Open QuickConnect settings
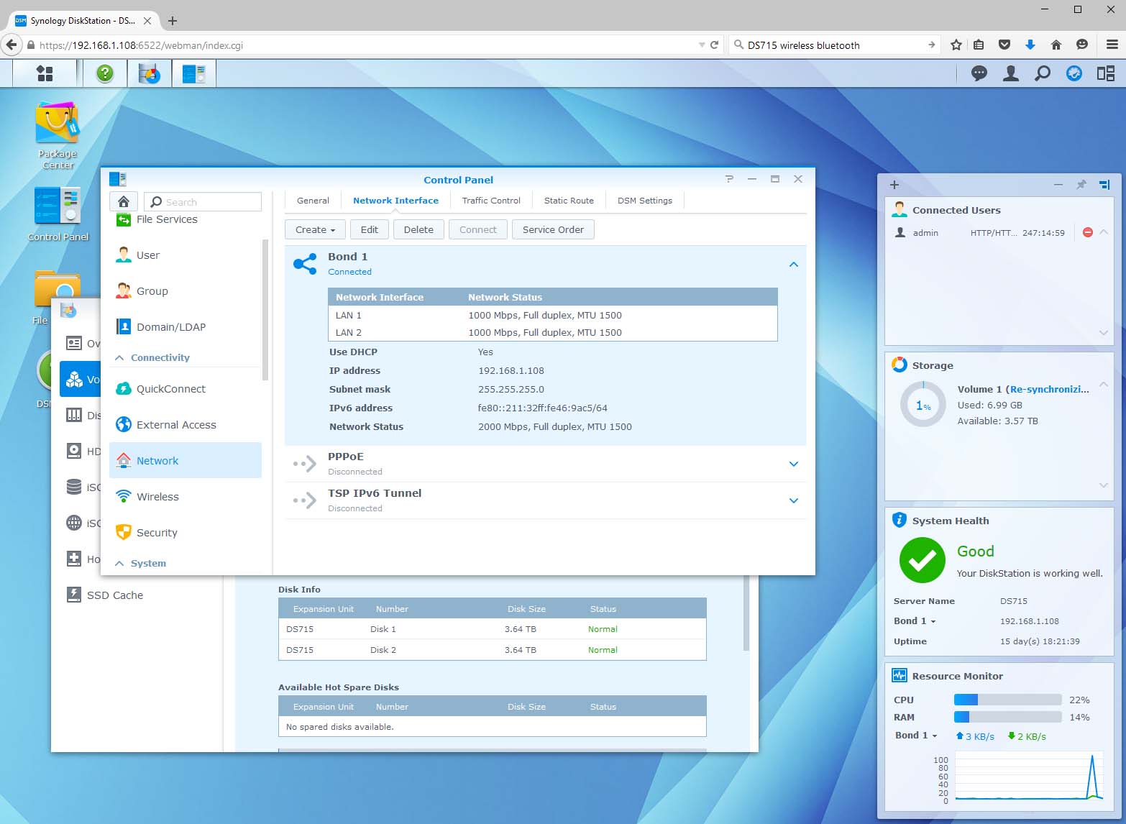Screen dimensions: 1126x824 tap(186, 389)
